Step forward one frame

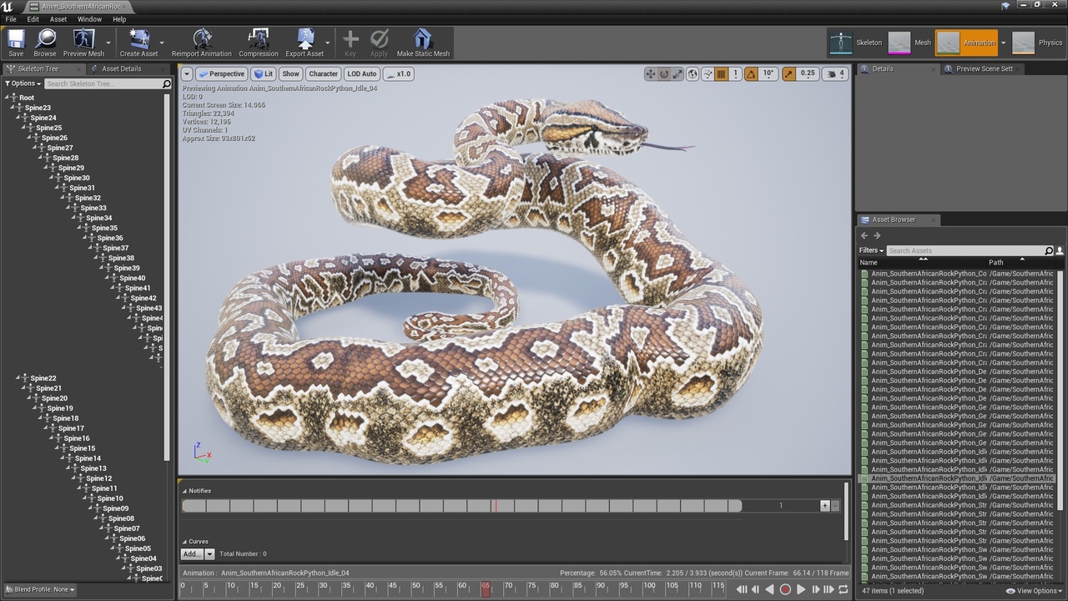(815, 589)
